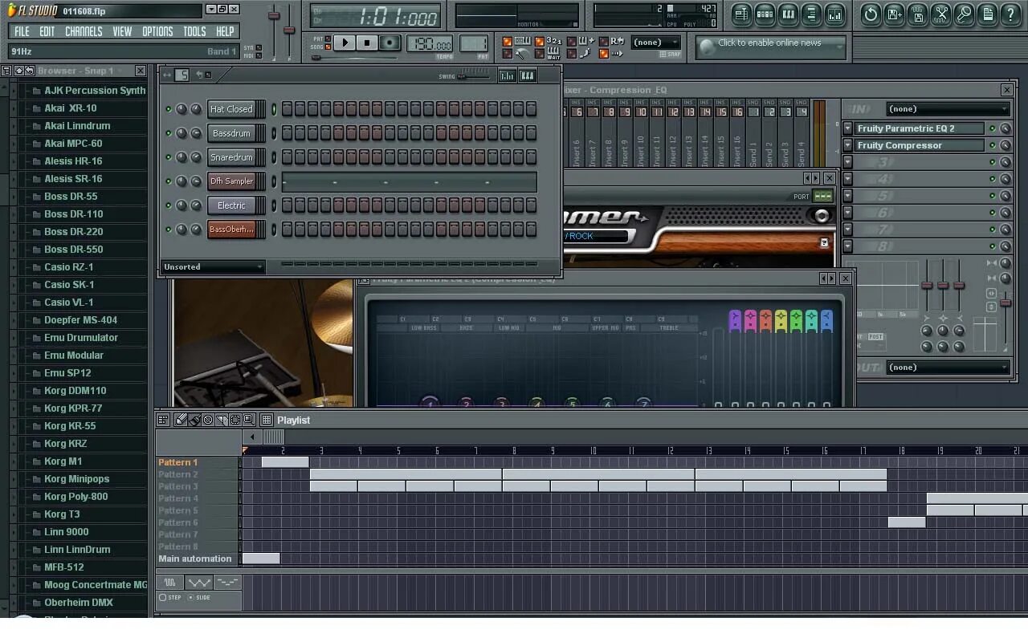
Task: Select the paint brush tool in Playlist
Action: point(194,420)
